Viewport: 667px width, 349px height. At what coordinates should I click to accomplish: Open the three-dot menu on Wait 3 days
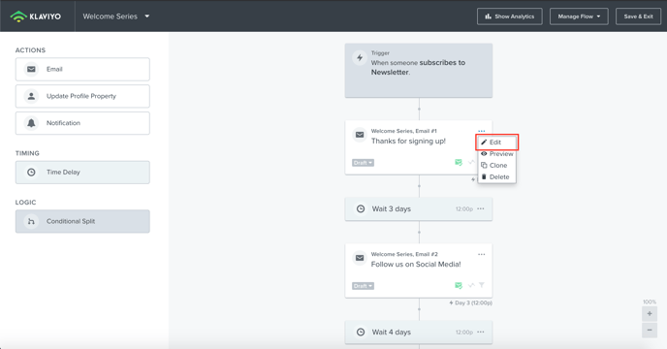tap(481, 208)
